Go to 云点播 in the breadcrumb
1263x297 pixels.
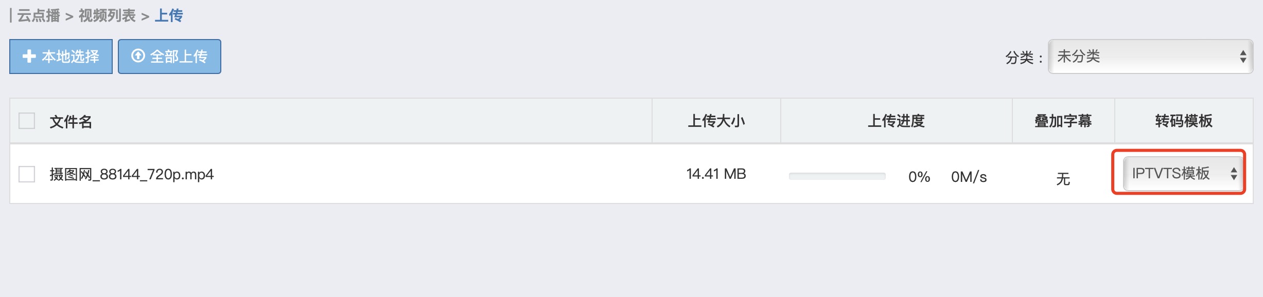39,16
